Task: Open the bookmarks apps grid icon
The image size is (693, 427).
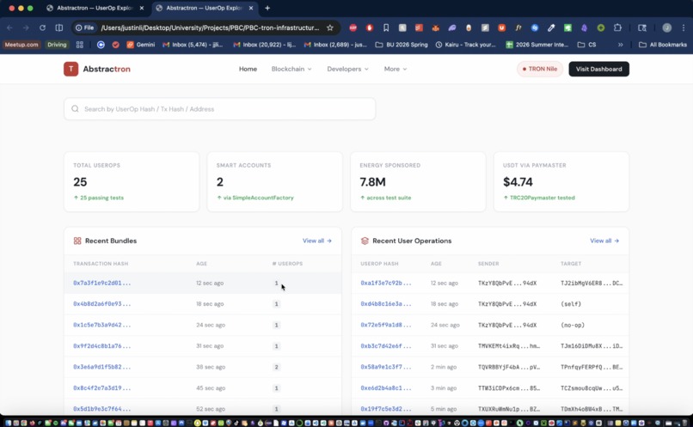Action: point(80,45)
